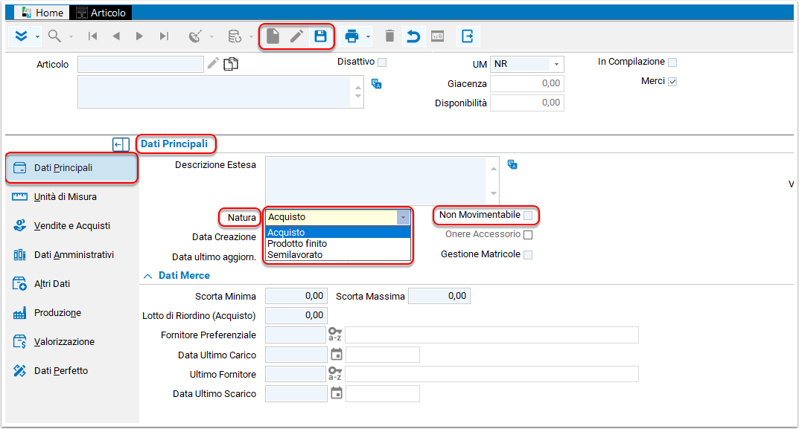
Task: Click the Natura combo box arrow
Action: click(x=403, y=217)
